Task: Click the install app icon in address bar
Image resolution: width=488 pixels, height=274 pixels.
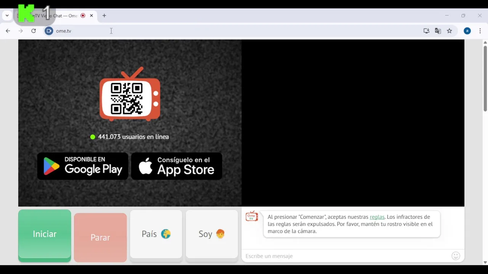Action: point(426,31)
